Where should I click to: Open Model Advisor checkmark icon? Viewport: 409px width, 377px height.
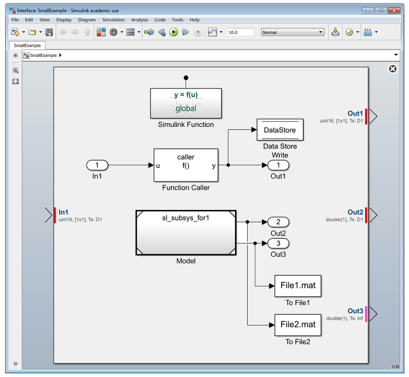pyautogui.click(x=349, y=32)
